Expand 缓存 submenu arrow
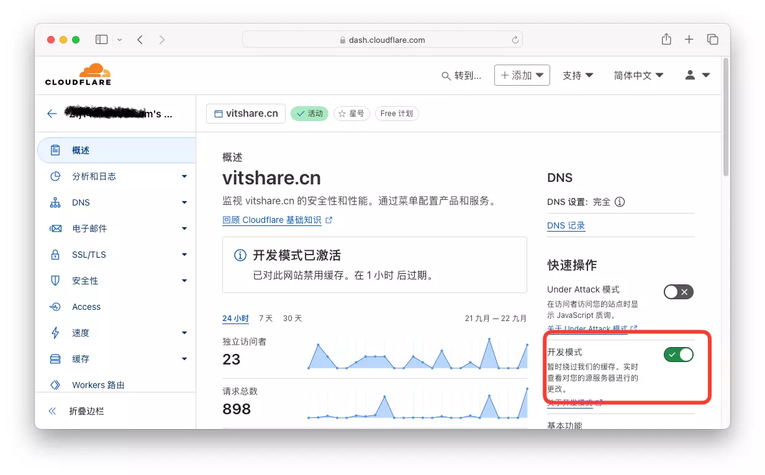This screenshot has width=765, height=475. pyautogui.click(x=184, y=359)
